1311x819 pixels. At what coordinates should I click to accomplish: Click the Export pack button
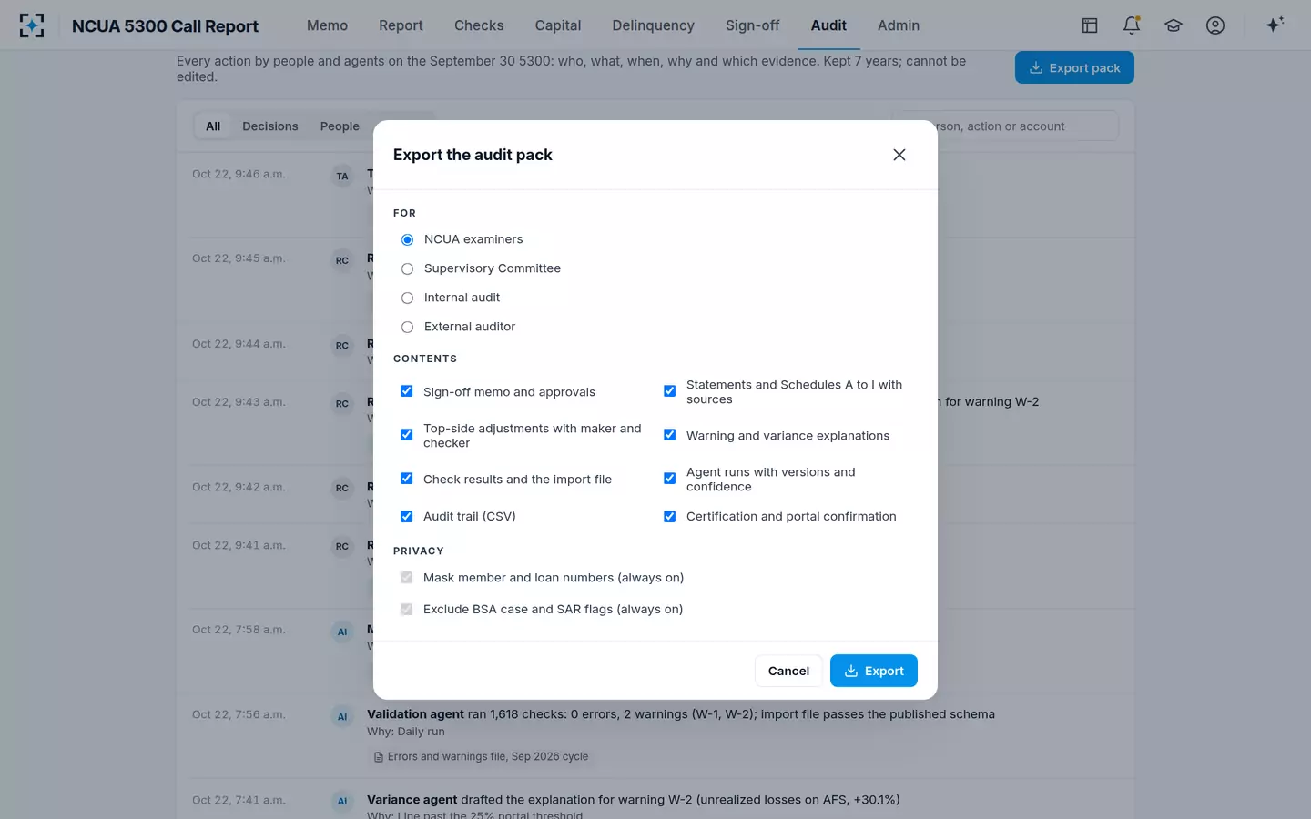pos(1074,67)
